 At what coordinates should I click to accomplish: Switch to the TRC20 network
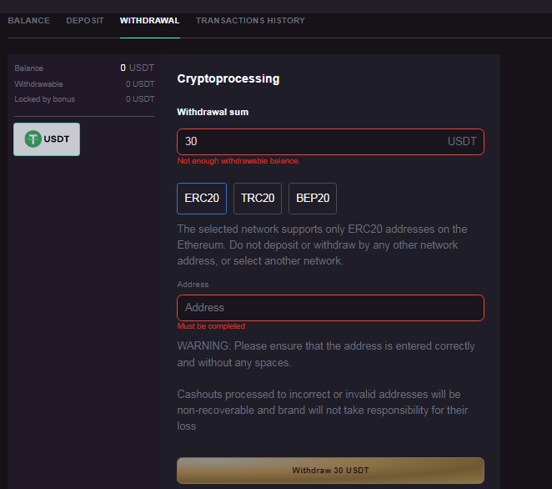pos(258,199)
